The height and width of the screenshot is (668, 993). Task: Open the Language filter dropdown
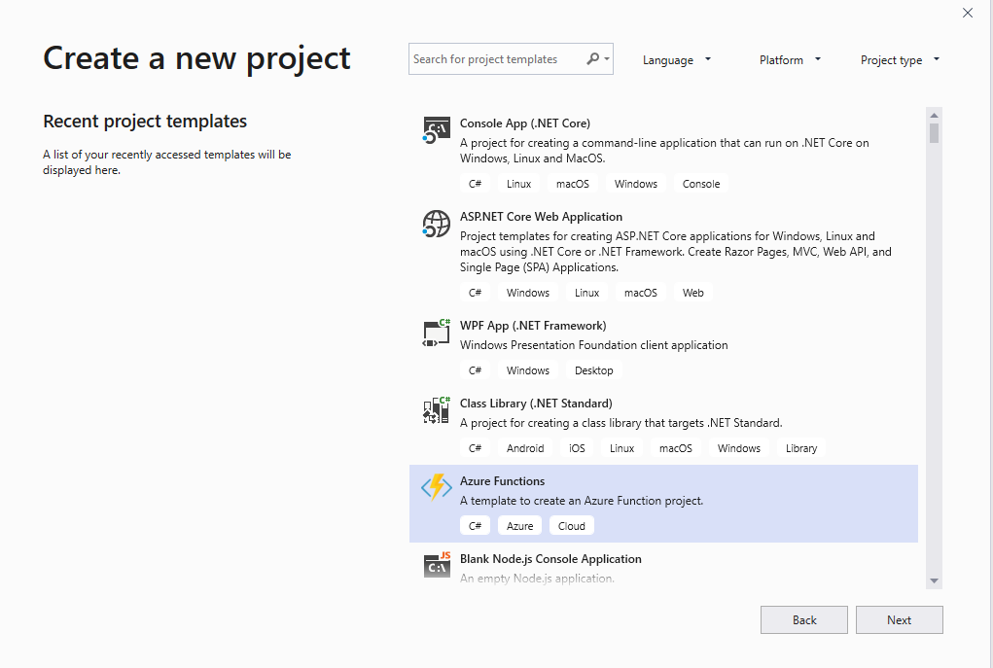[x=677, y=60]
